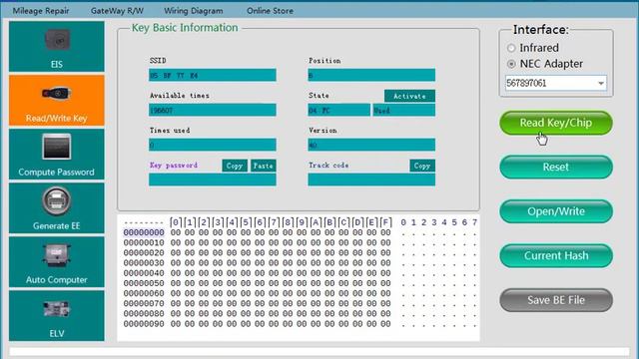Open the Mileage Repair menu
The image size is (639, 359).
coord(41,11)
